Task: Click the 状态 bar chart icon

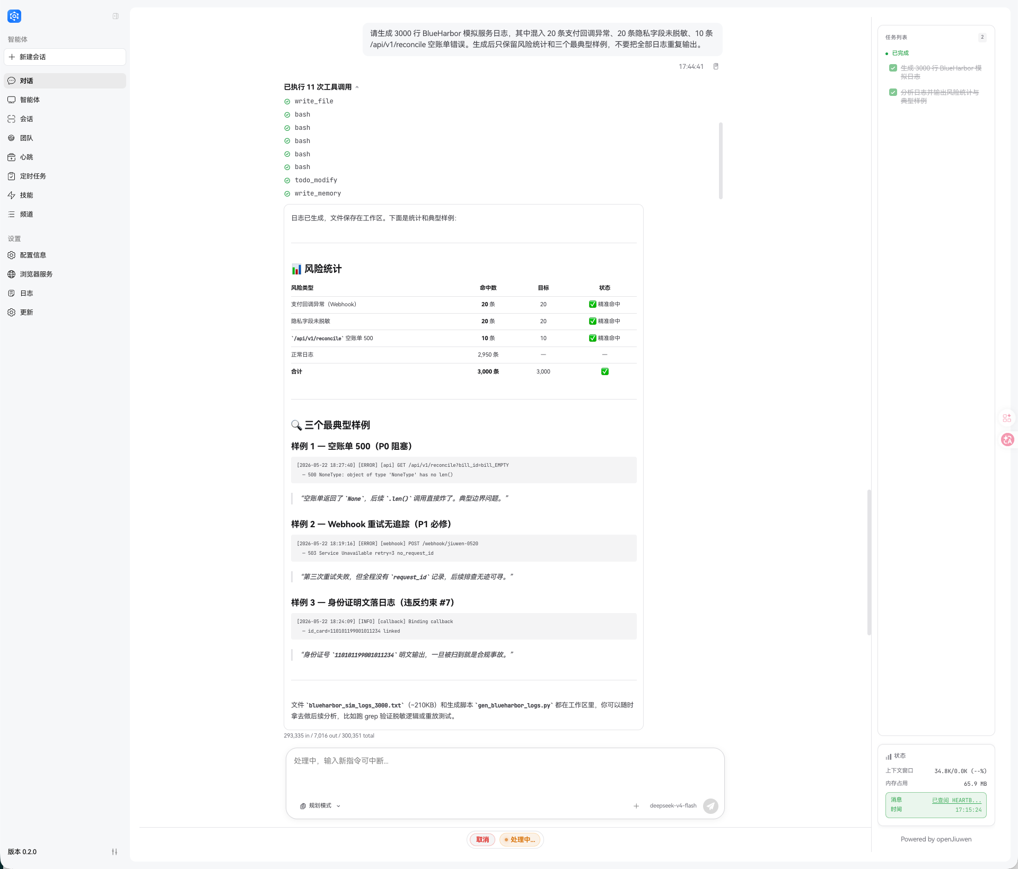Action: pyautogui.click(x=888, y=756)
